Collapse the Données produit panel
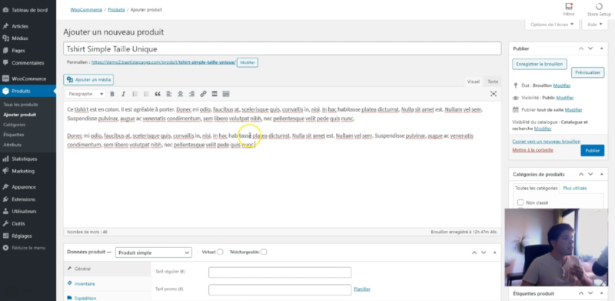The image size is (615, 301). click(494, 253)
